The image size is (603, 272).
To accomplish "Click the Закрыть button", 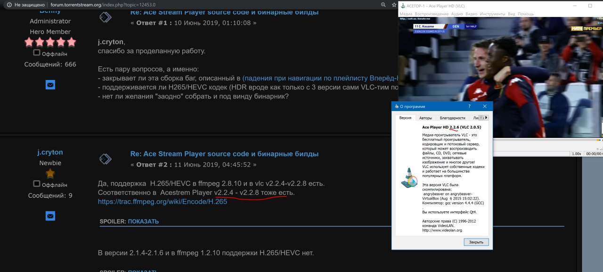I will click(476, 242).
